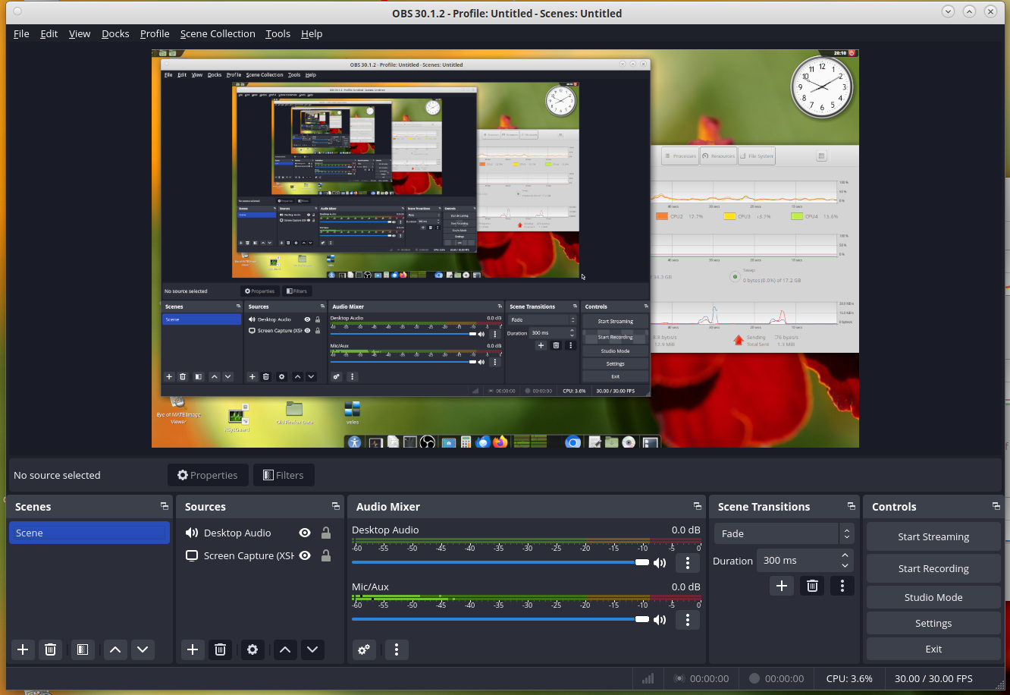Viewport: 1010px width, 695px height.
Task: Hide Screen Capture source with eye icon
Action: coord(305,555)
